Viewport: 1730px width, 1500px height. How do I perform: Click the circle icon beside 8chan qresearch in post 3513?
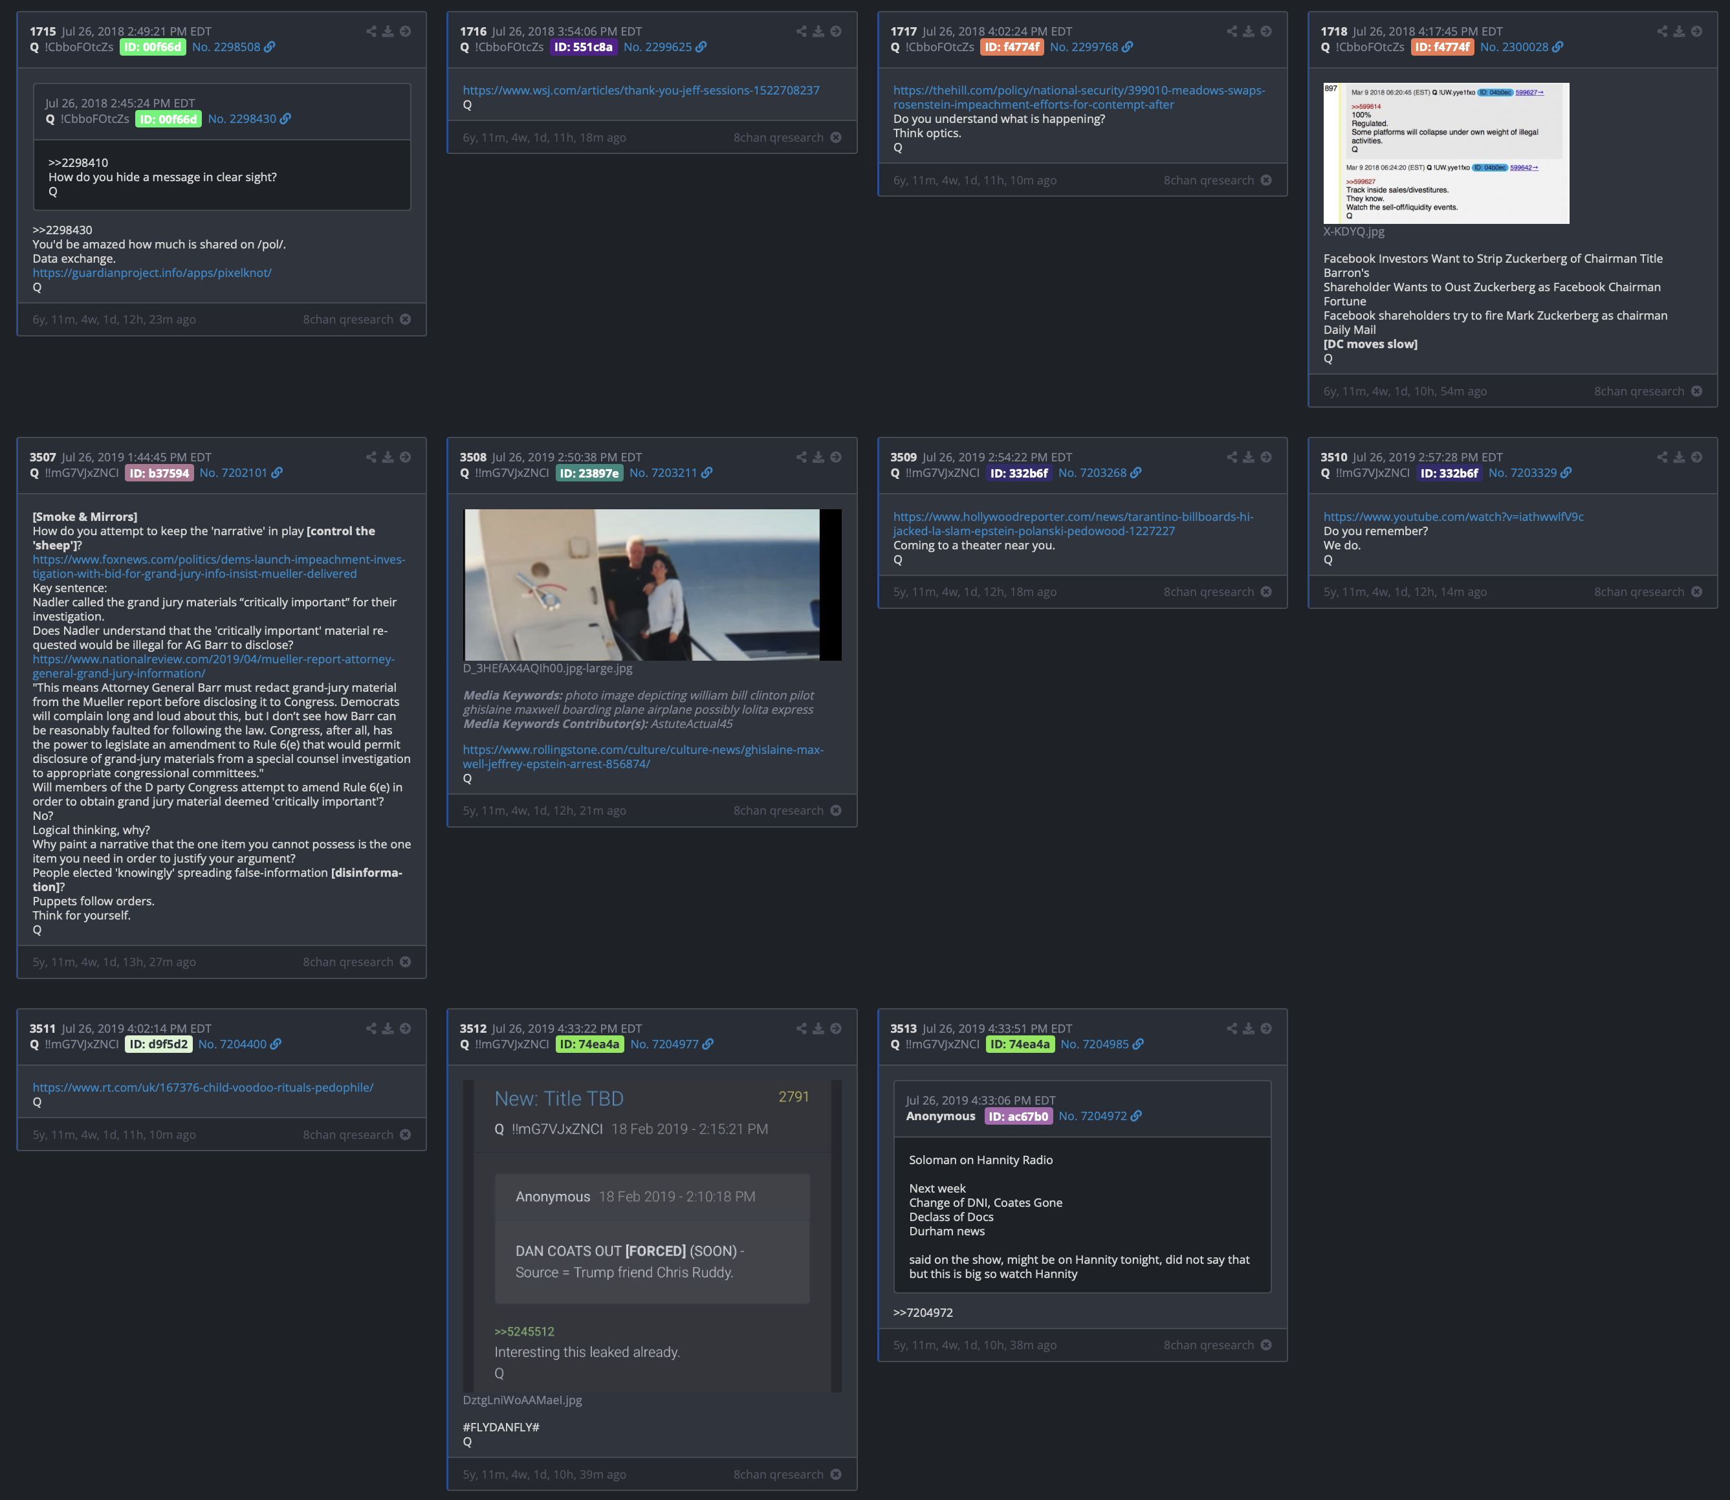(x=1265, y=1345)
